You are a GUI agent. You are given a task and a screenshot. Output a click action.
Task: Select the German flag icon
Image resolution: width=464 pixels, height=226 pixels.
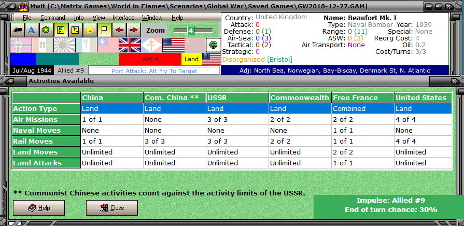[x=21, y=45]
